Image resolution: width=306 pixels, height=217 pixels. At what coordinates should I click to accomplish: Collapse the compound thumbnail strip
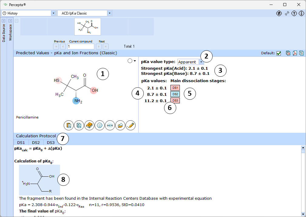point(17,21)
